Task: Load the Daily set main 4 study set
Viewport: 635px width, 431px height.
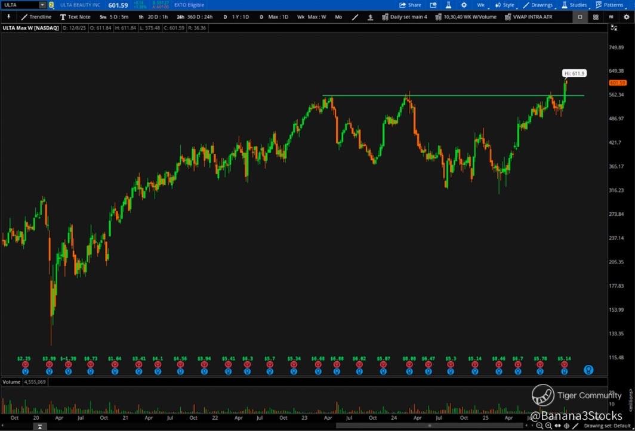Action: point(405,17)
